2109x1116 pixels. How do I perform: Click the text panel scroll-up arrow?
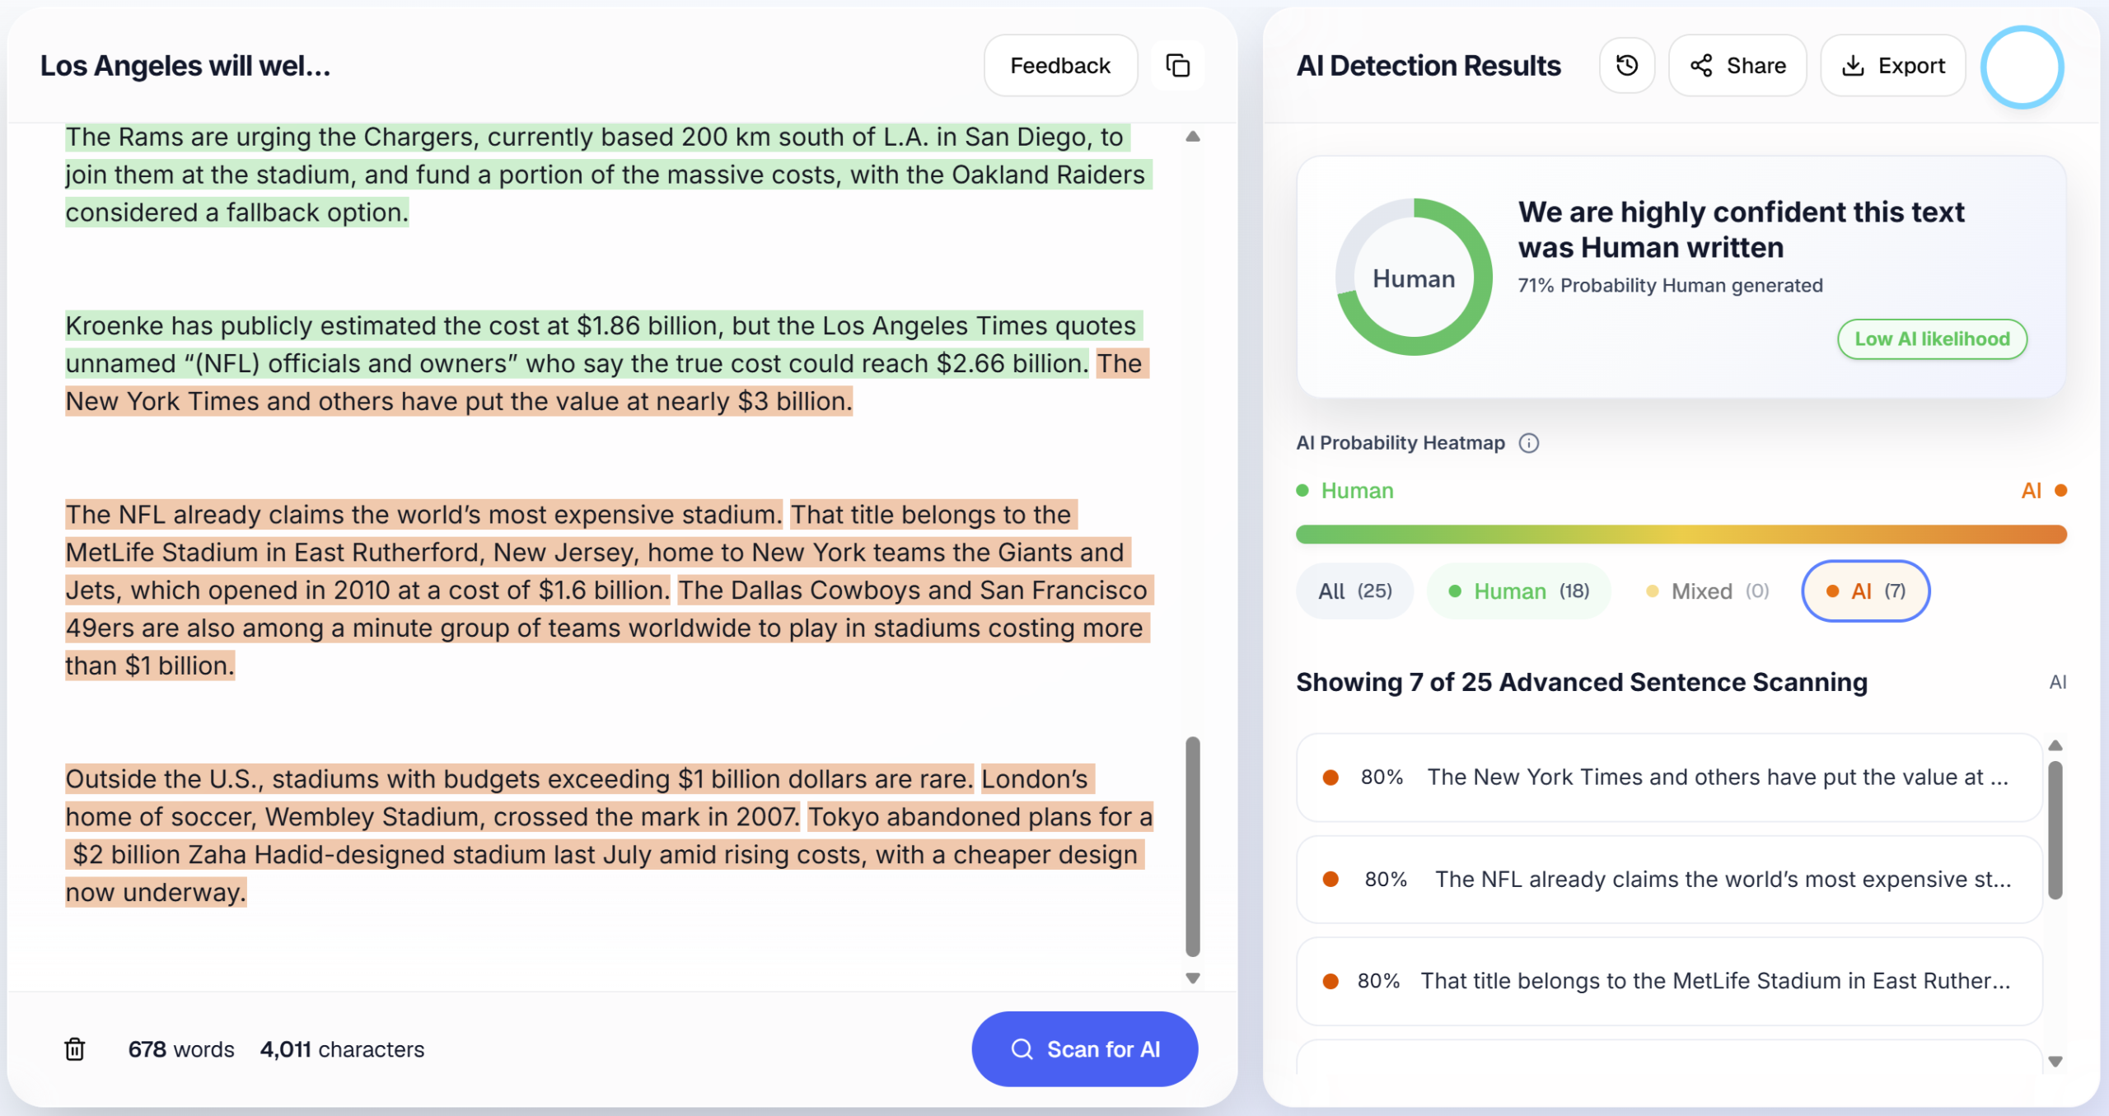point(1192,137)
